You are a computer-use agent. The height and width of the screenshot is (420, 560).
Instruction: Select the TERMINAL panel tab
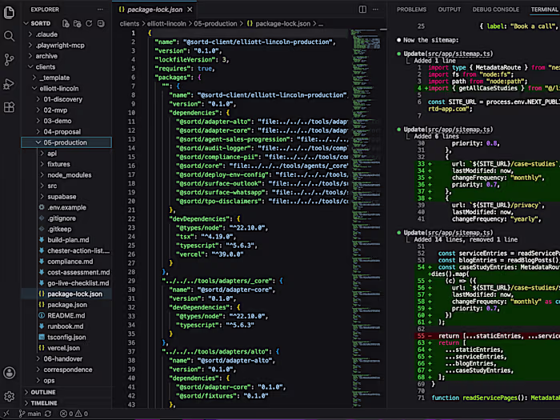544,10
